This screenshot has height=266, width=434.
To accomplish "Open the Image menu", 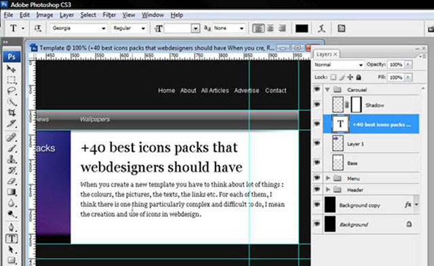I will click(x=45, y=15).
